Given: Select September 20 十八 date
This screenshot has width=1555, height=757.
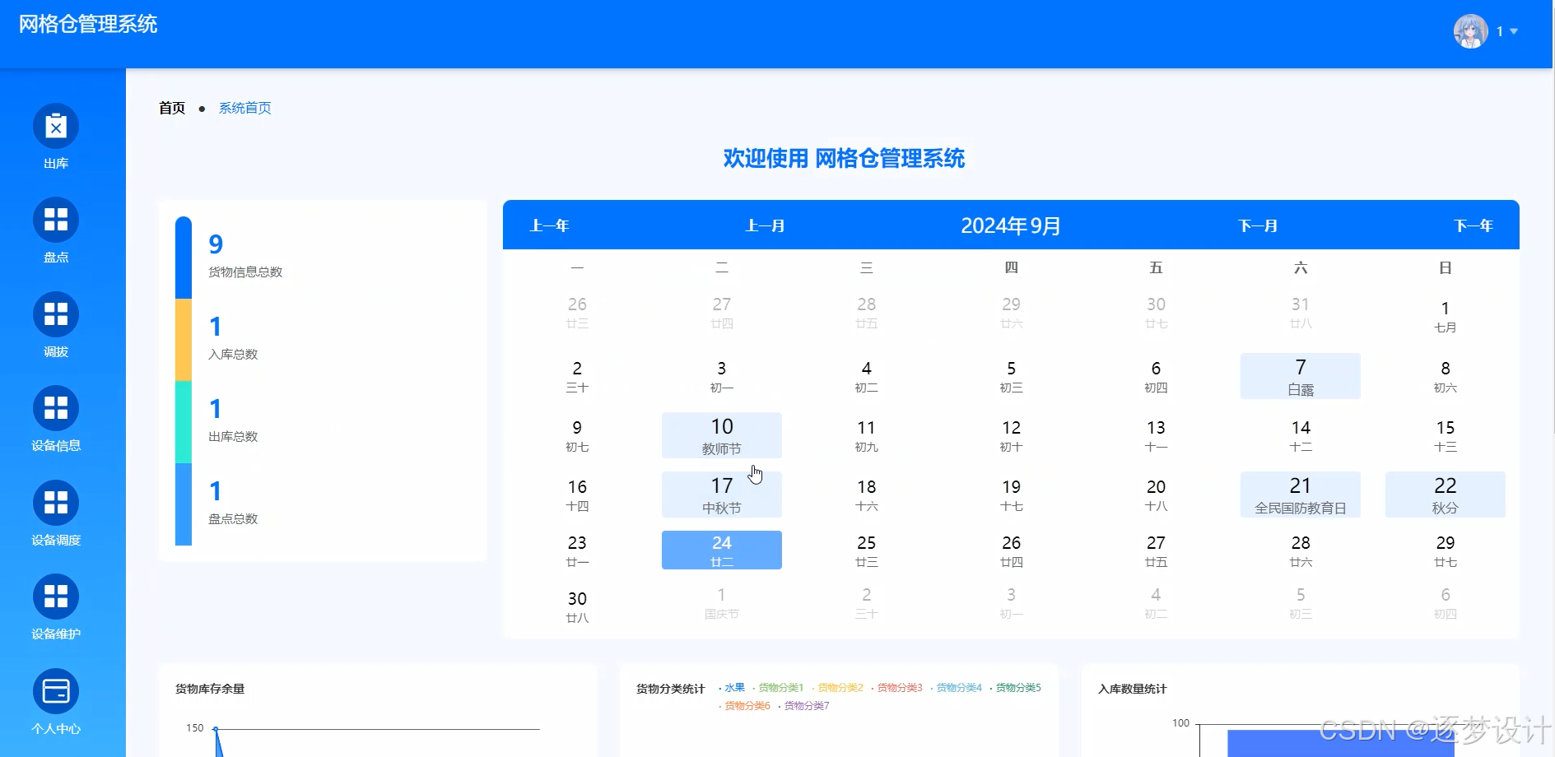Looking at the screenshot, I should coord(1156,495).
